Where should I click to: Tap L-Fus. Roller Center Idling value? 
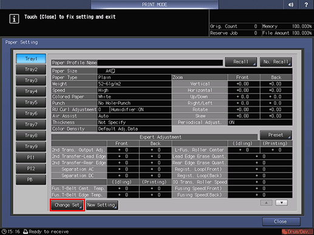[x=244, y=150]
